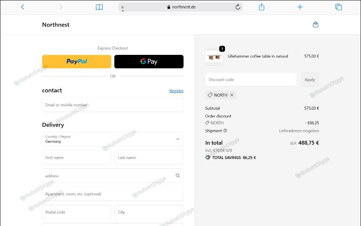Click the Express Checkout label
The image size is (361, 226).
pos(113,48)
